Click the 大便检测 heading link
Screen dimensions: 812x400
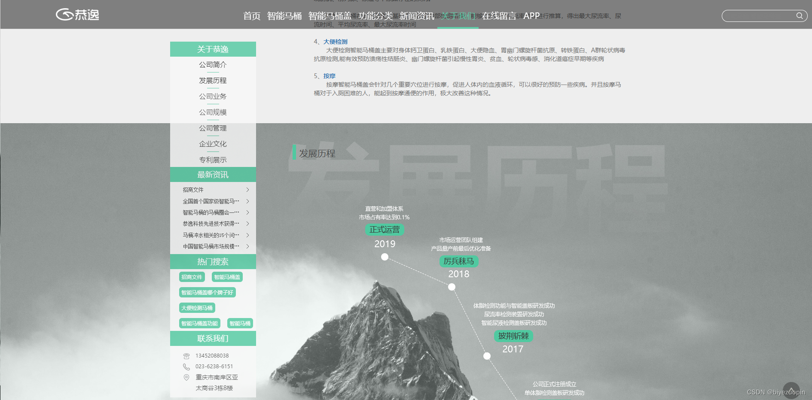[336, 42]
